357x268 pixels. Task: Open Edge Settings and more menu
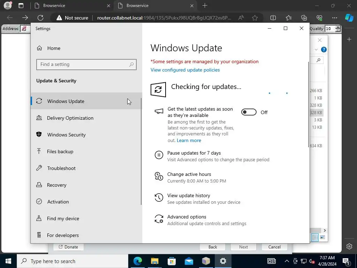(334, 18)
